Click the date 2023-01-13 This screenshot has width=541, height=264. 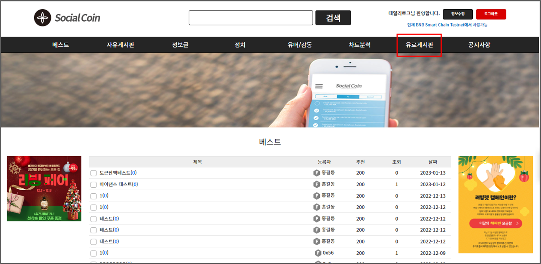(x=433, y=173)
